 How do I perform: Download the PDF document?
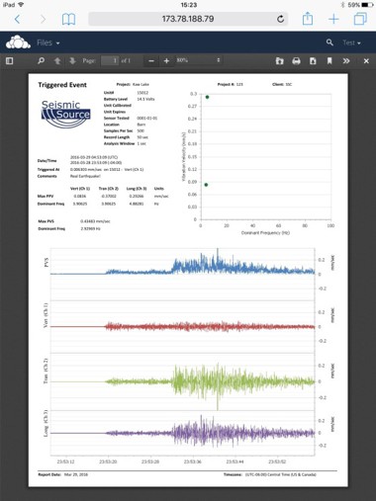point(313,61)
